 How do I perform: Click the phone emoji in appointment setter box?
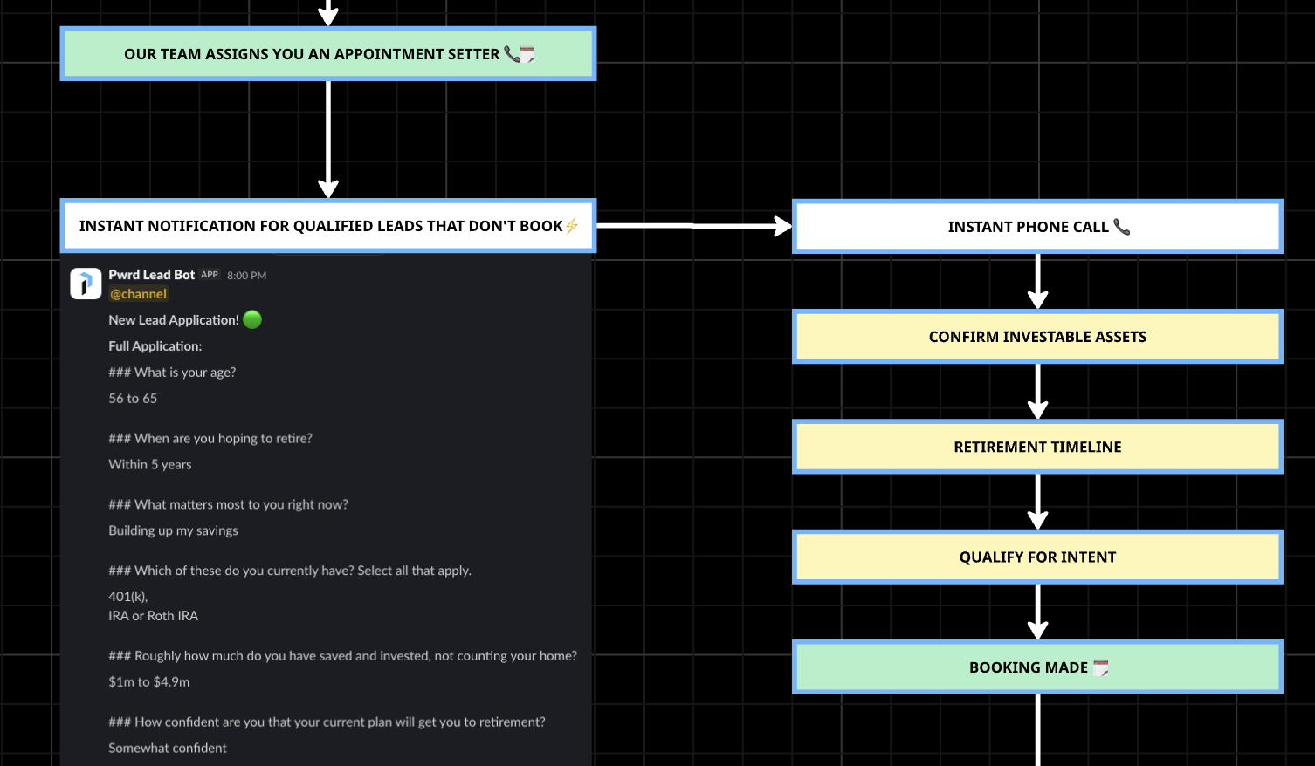pos(512,54)
